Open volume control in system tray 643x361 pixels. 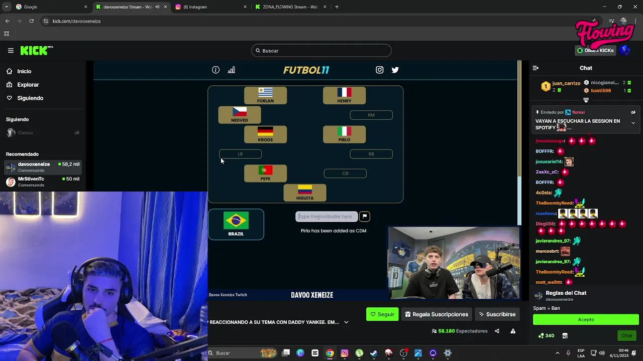coord(602,353)
